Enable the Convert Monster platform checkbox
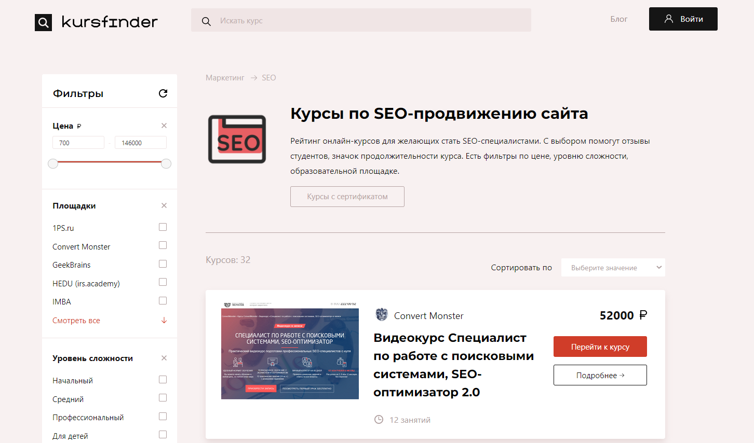This screenshot has height=443, width=754. tap(163, 245)
